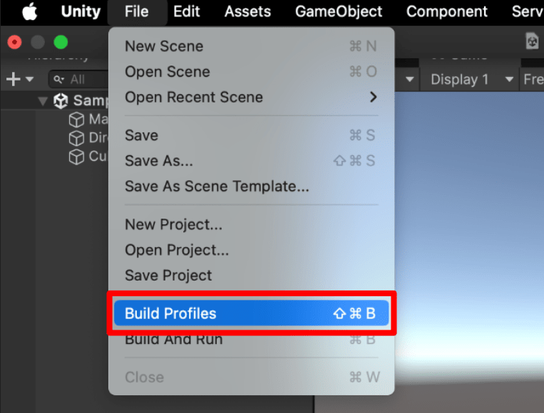Open the Display 1 dropdown
The image size is (544, 413).
[469, 80]
